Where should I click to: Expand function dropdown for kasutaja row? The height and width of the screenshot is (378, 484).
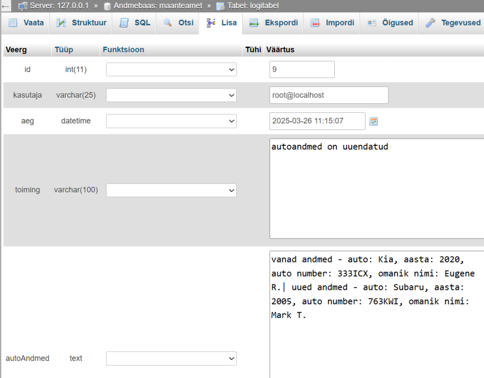coord(171,95)
